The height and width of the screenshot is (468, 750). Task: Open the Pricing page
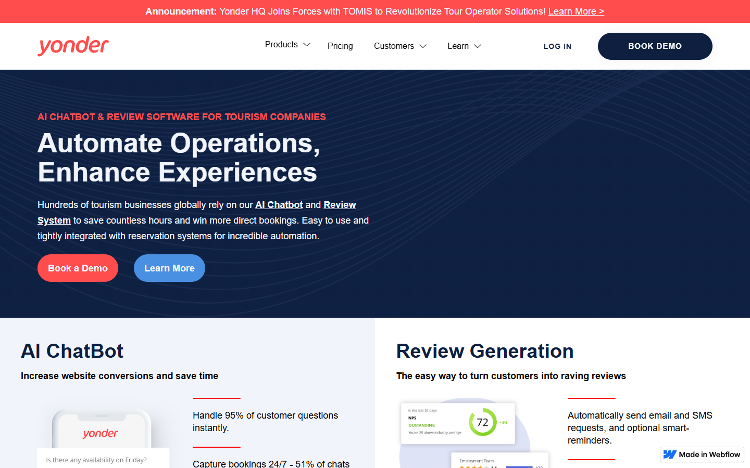click(340, 46)
